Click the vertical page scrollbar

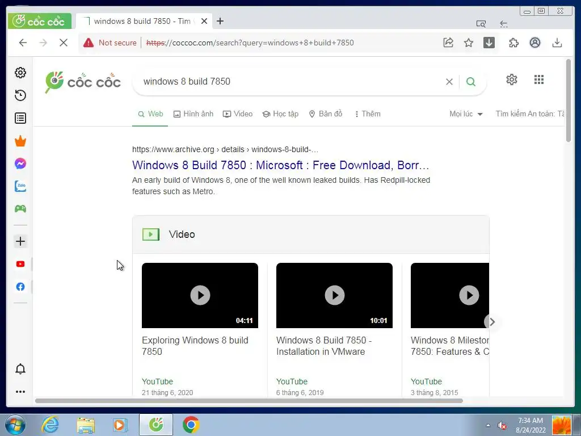569,100
